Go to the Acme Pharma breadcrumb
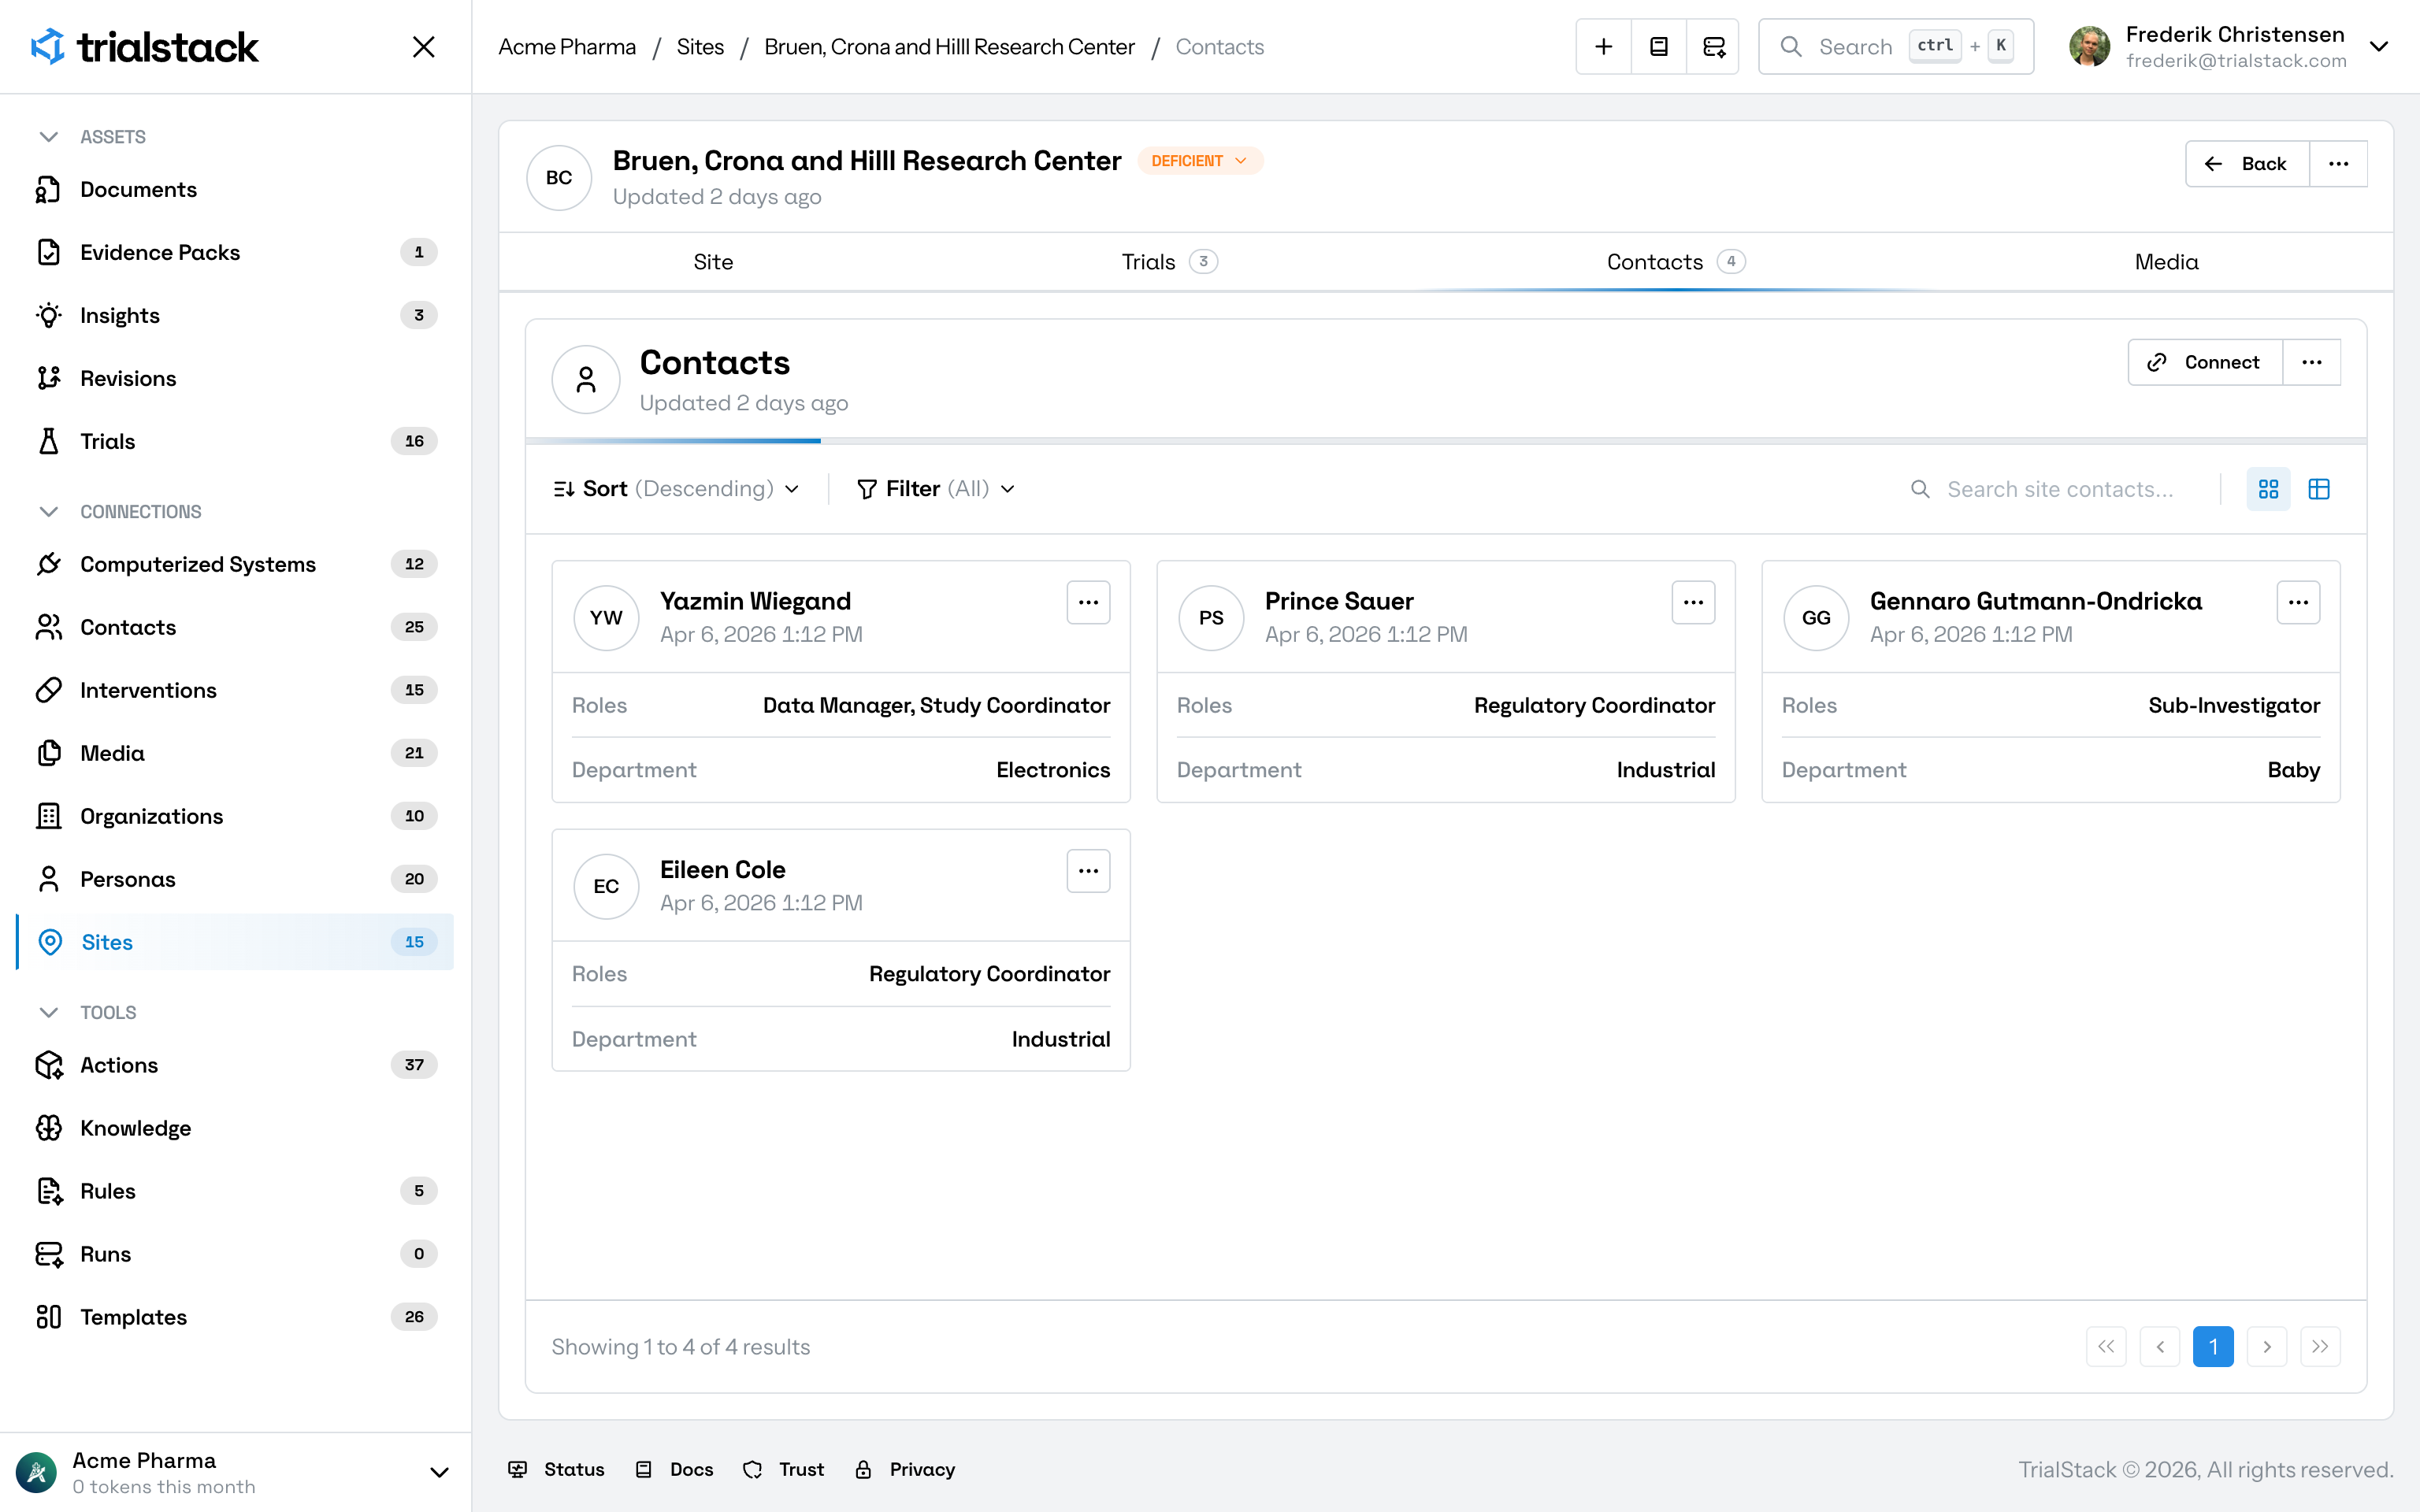Image resolution: width=2420 pixels, height=1512 pixels. 567,47
